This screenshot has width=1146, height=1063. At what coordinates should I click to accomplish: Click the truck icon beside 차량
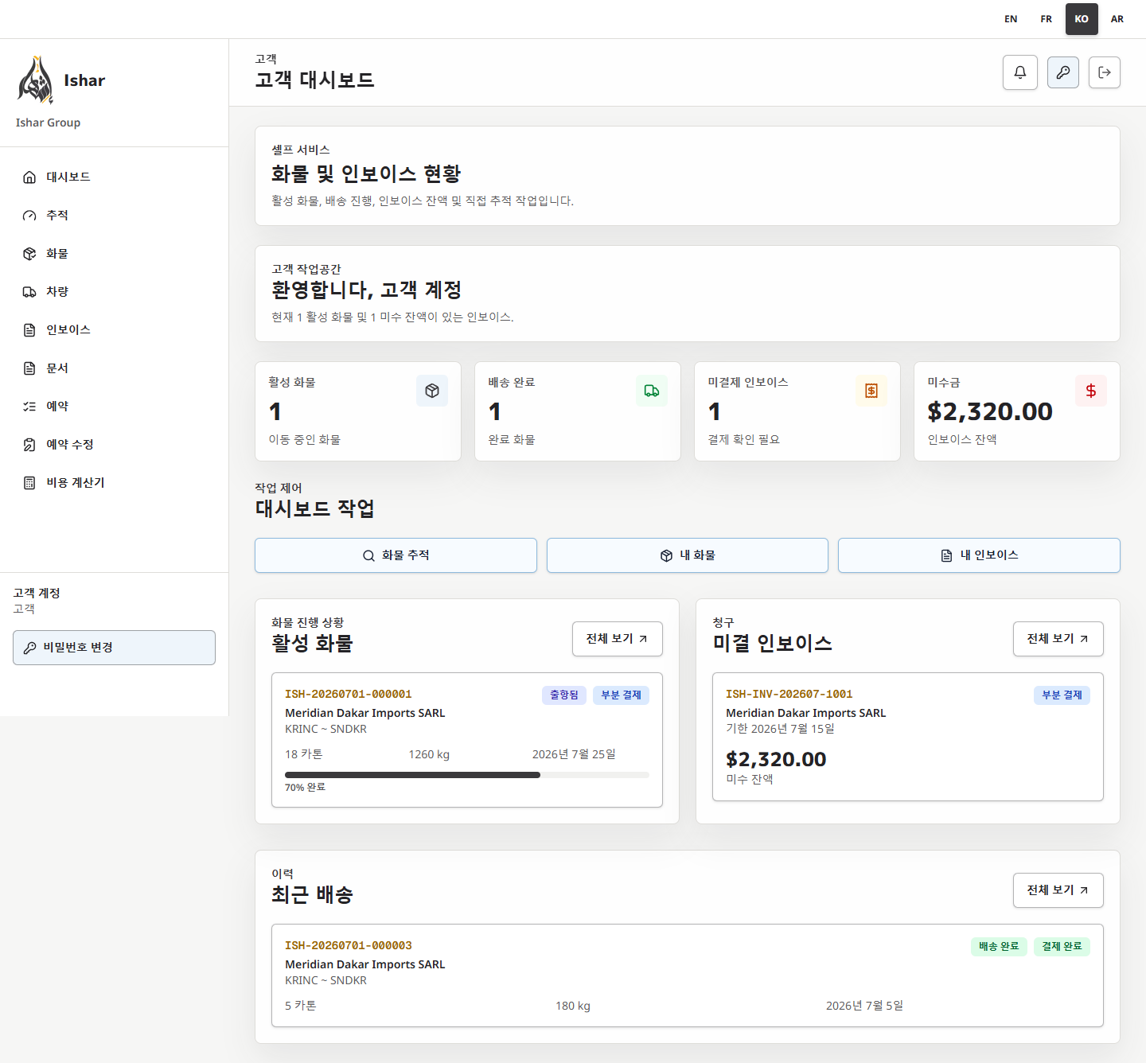(29, 291)
